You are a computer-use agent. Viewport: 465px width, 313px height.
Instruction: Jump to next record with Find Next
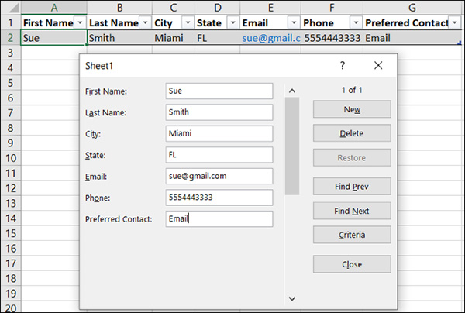coord(352,211)
